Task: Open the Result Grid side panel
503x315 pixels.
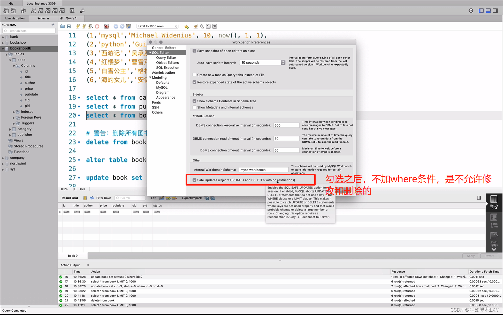Action: click(x=494, y=202)
